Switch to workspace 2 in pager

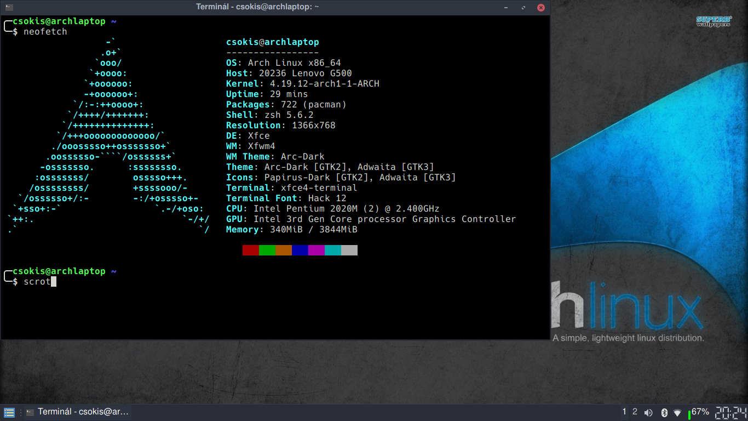click(x=635, y=412)
